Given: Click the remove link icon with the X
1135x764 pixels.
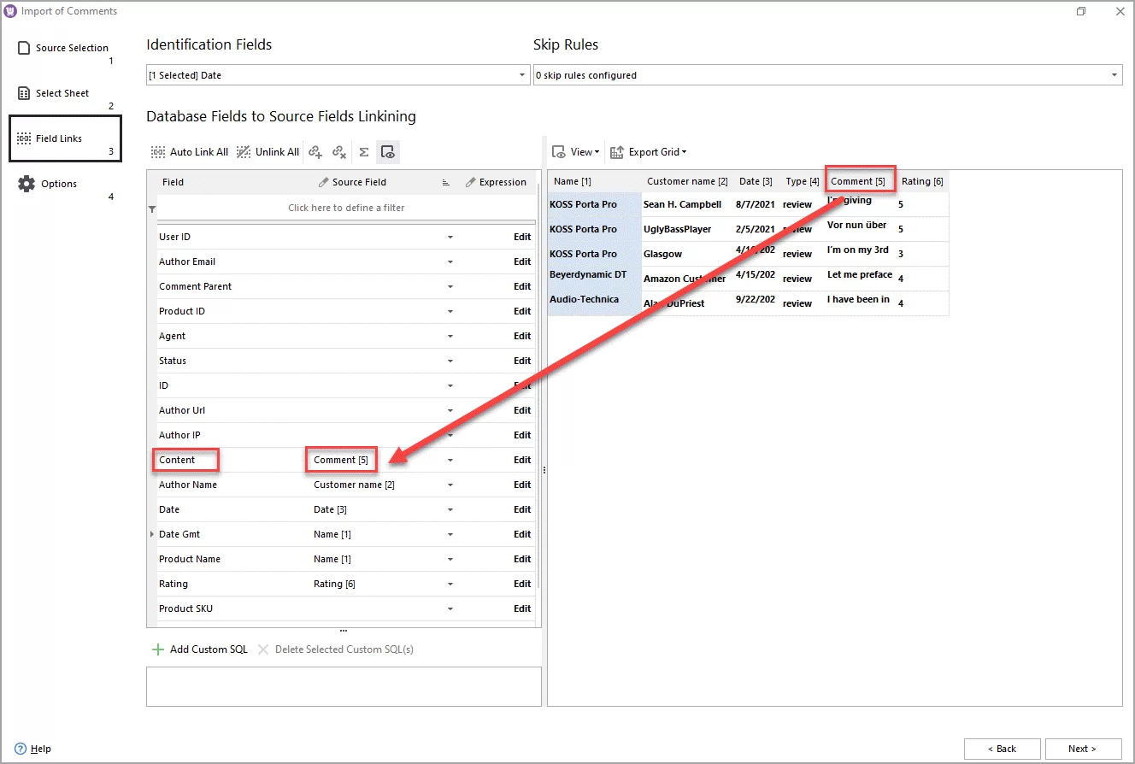Looking at the screenshot, I should 339,151.
